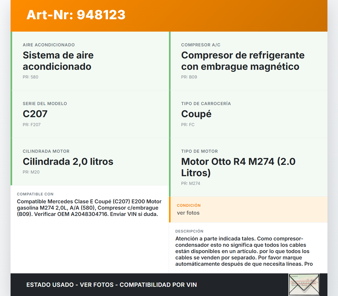Click the orange CONDICIÓN panel
The image size is (338, 296).
click(x=248, y=210)
